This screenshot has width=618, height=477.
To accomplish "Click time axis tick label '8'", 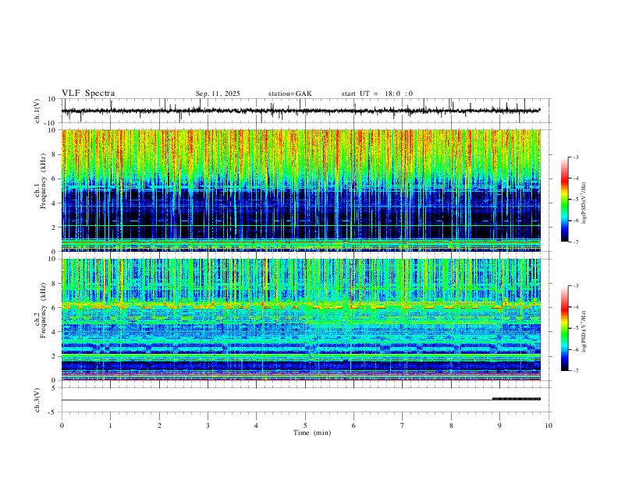I will [451, 426].
